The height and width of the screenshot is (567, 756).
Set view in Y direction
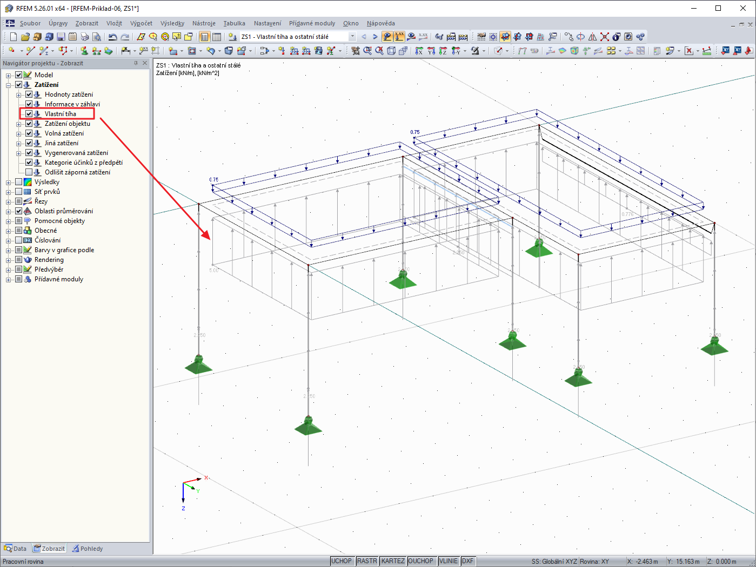point(431,51)
